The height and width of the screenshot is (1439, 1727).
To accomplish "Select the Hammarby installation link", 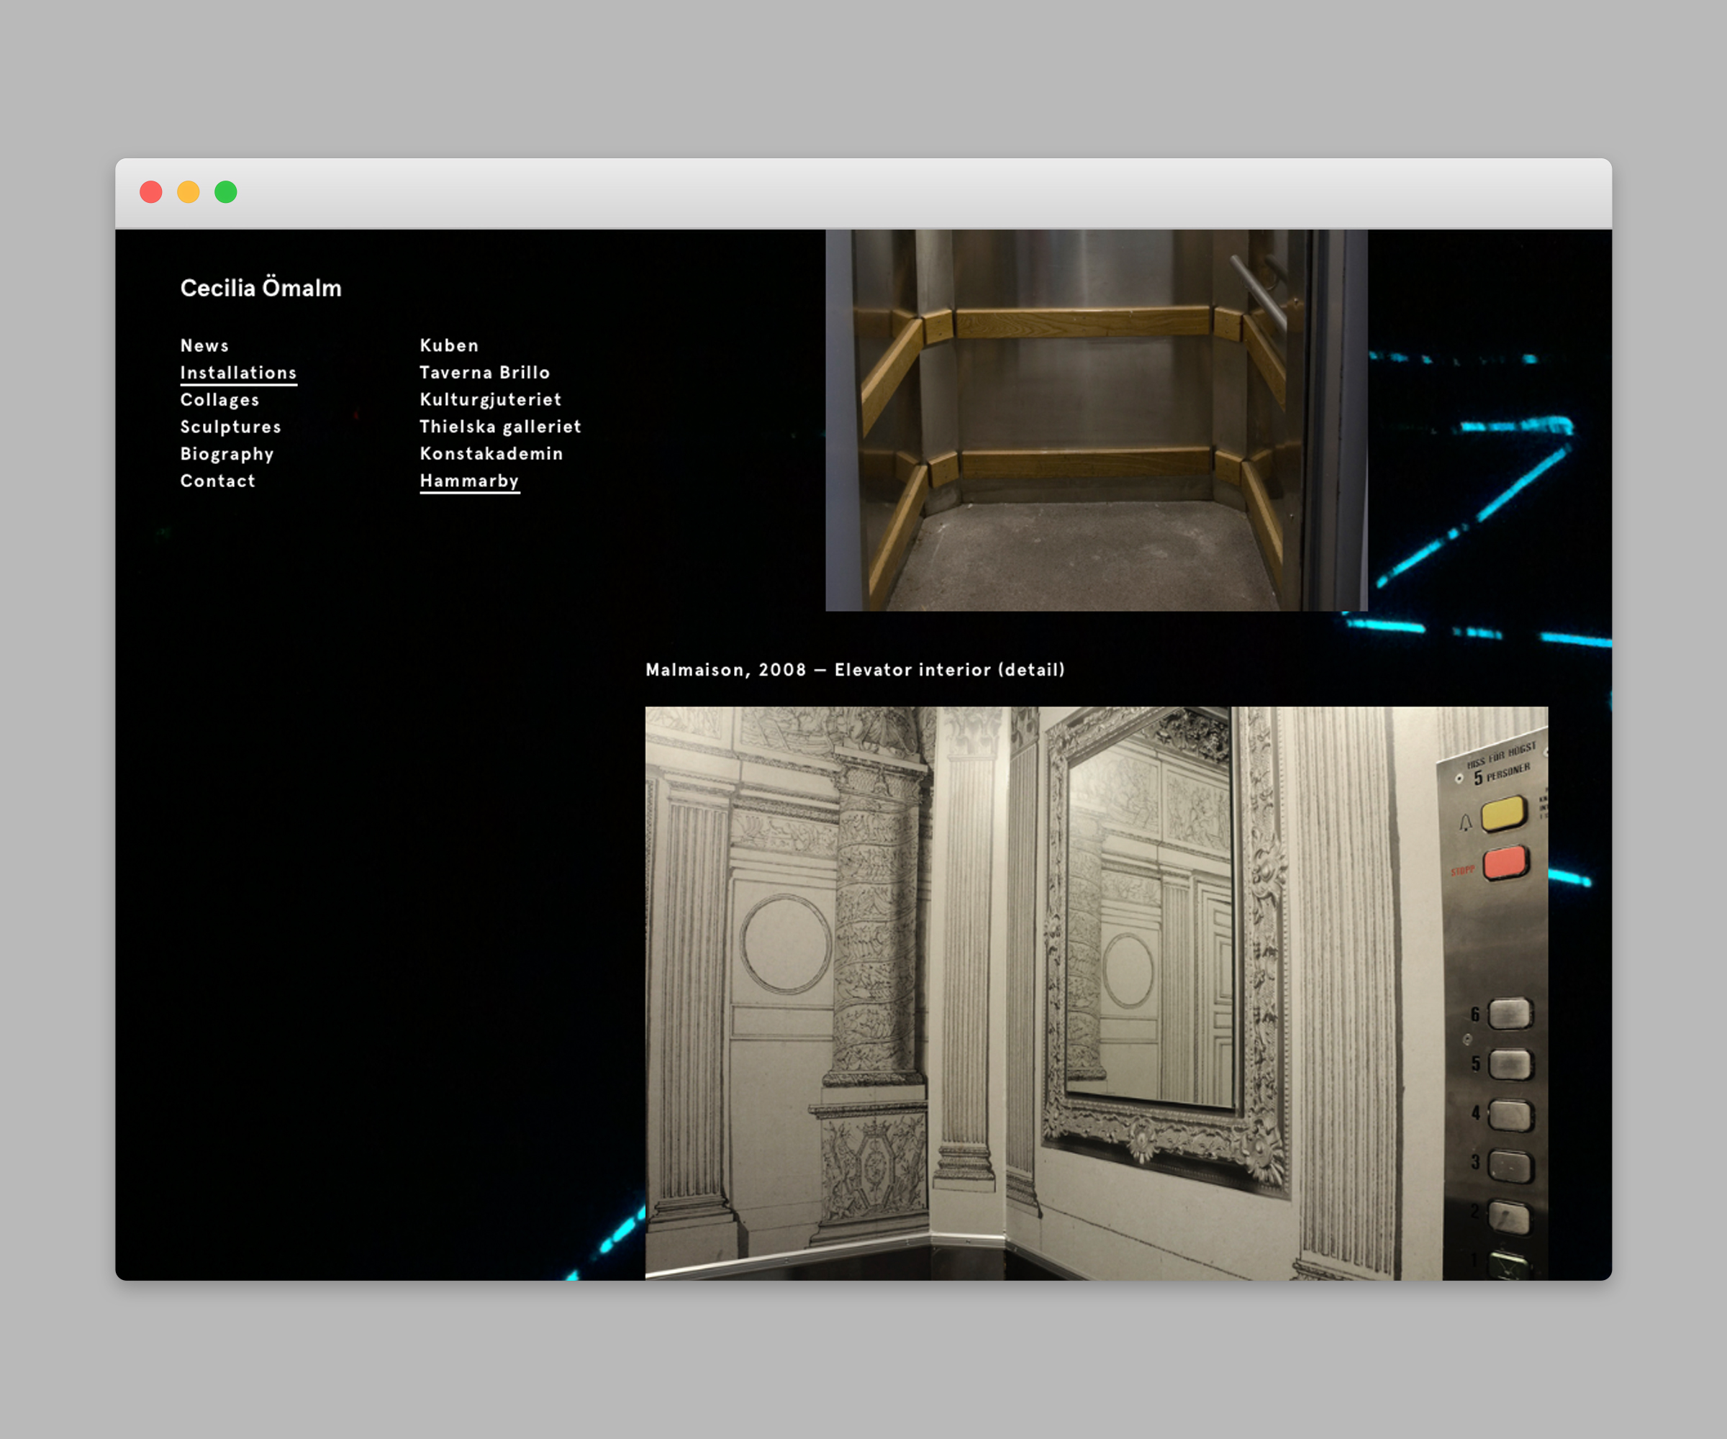I will pos(470,481).
